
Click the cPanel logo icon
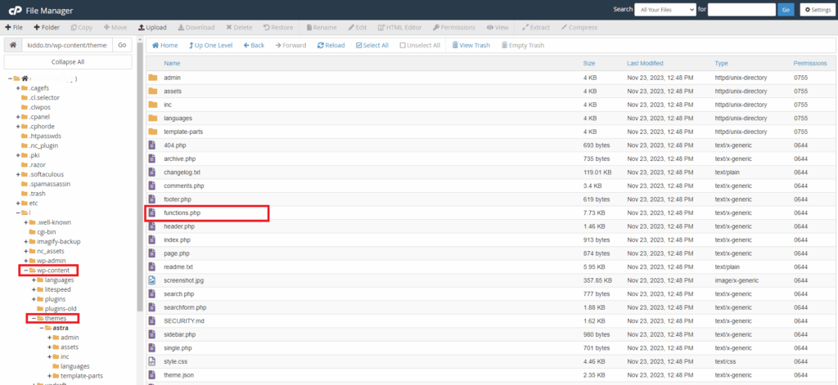pyautogui.click(x=15, y=10)
